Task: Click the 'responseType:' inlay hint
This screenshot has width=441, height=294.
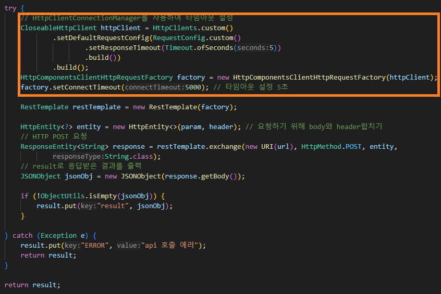Action: [79, 157]
